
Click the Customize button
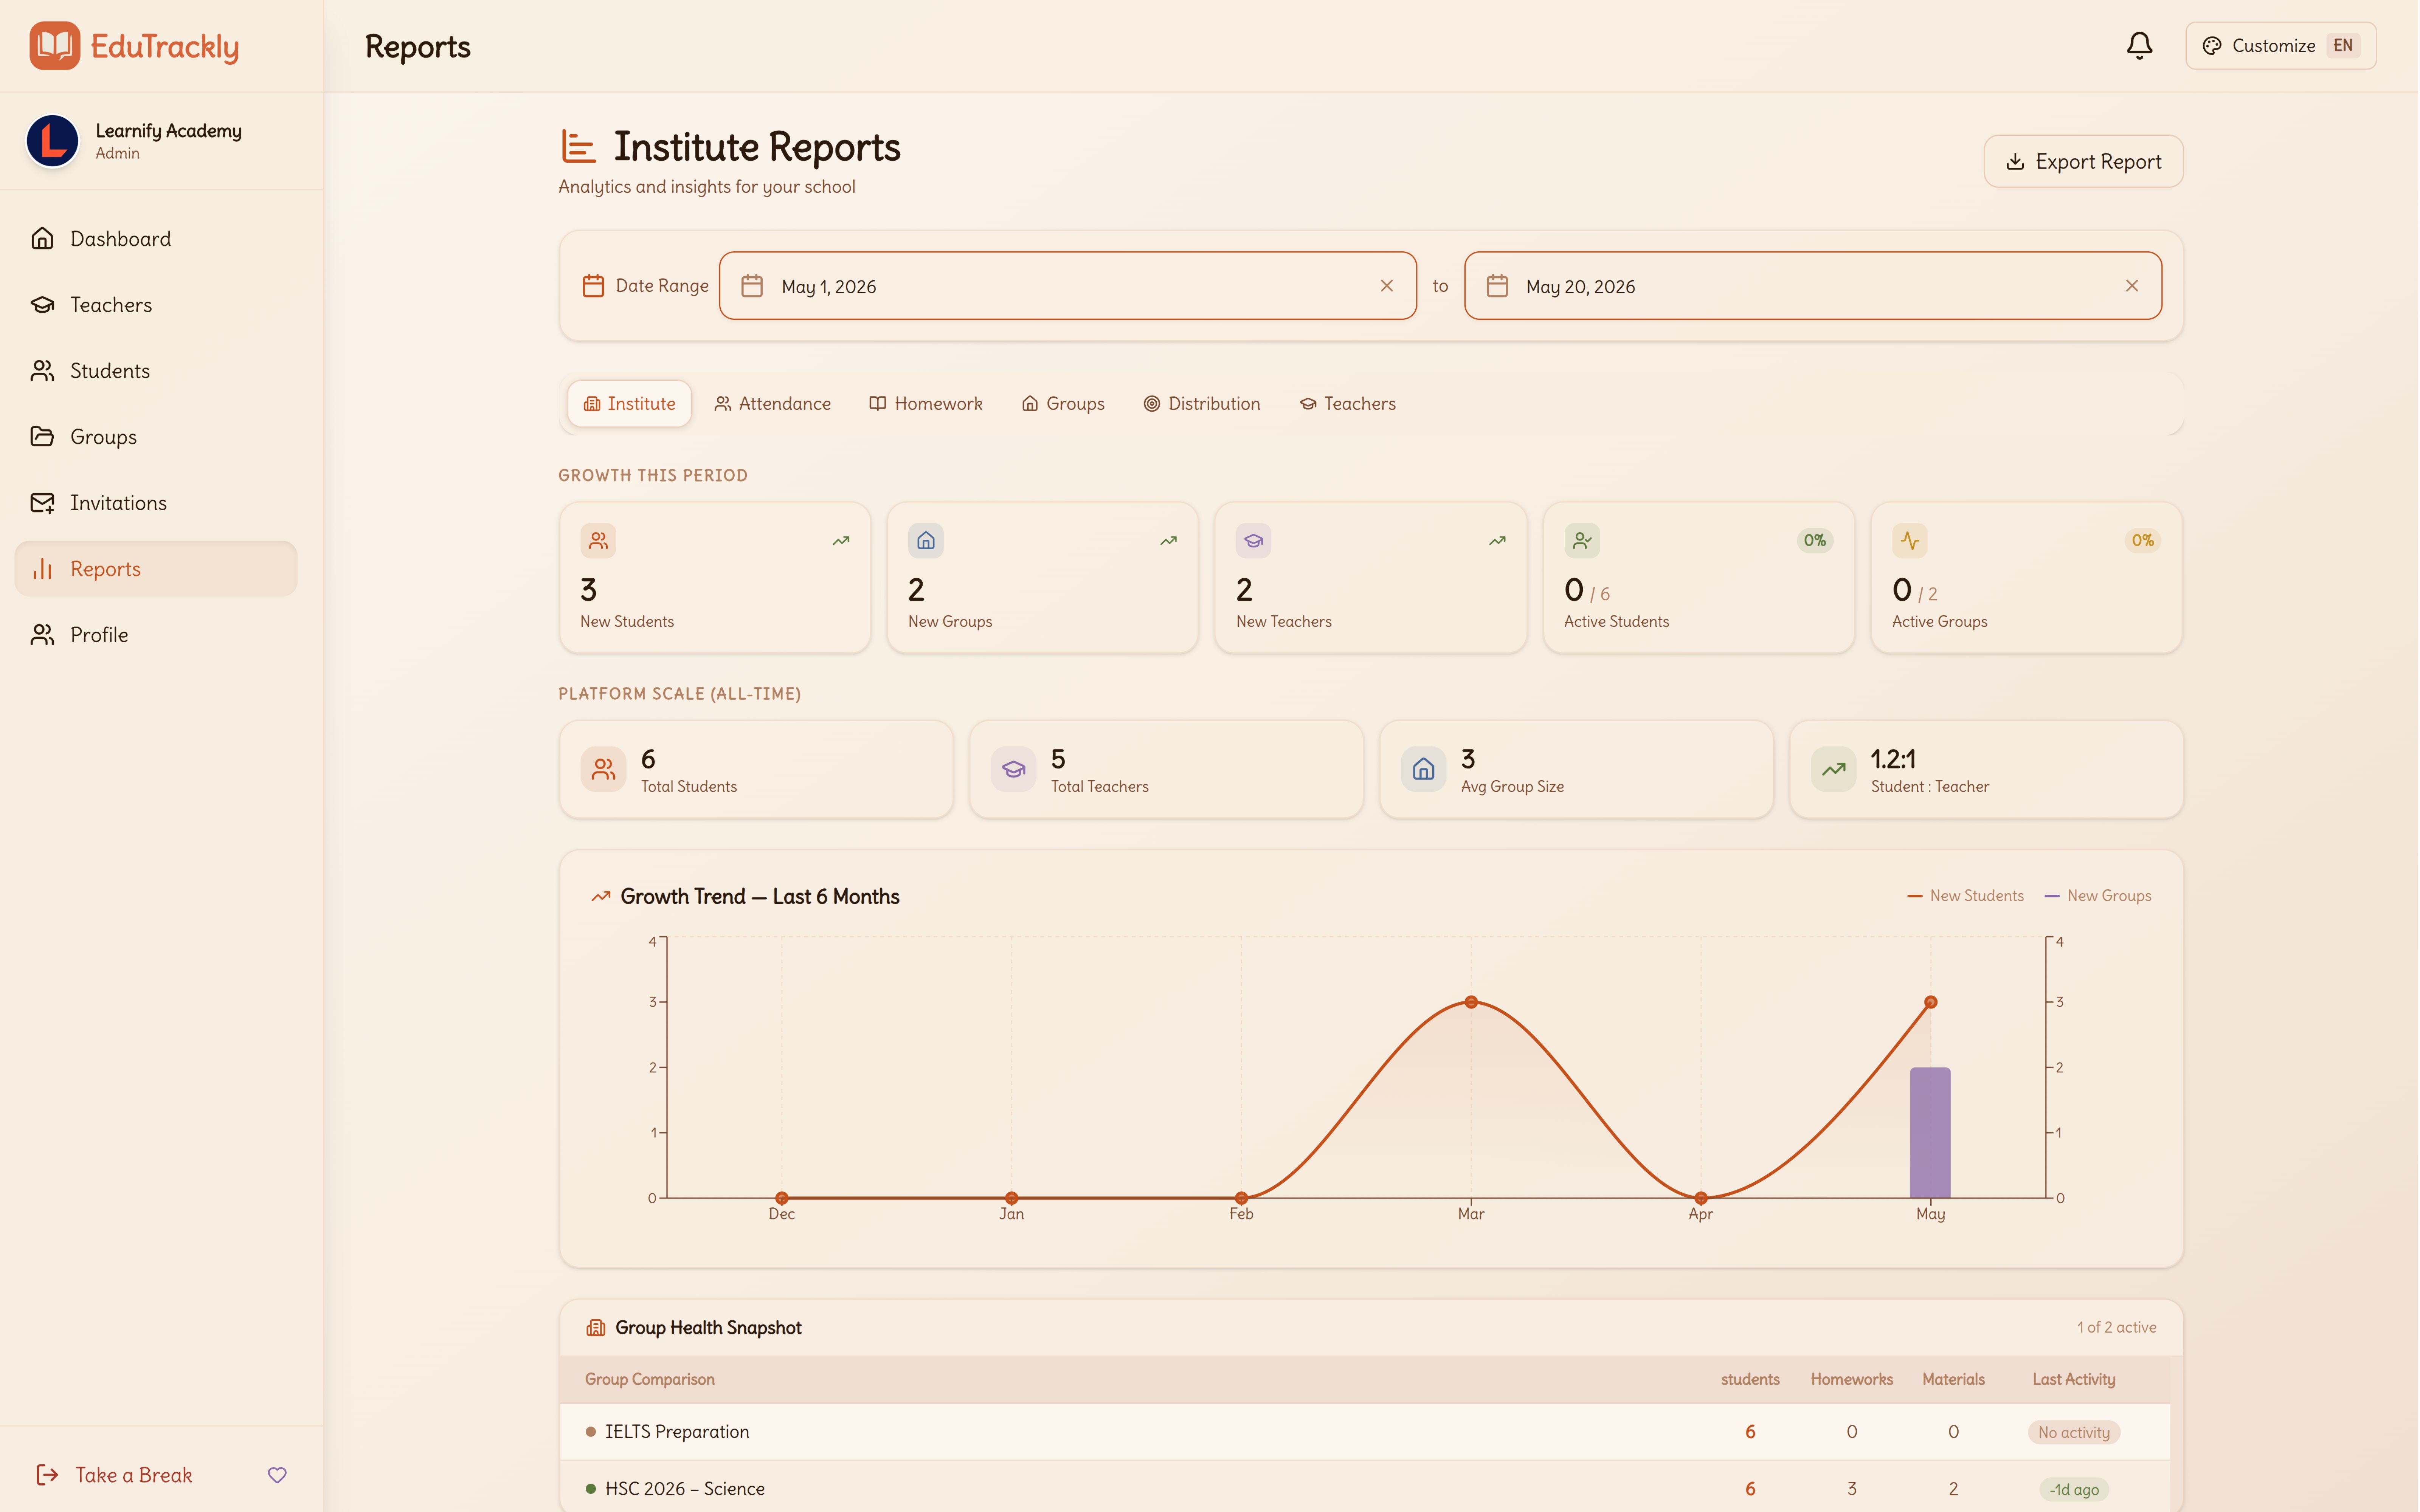(2280, 46)
